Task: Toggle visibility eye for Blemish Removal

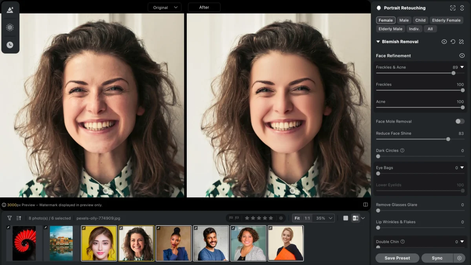Action: click(444, 42)
